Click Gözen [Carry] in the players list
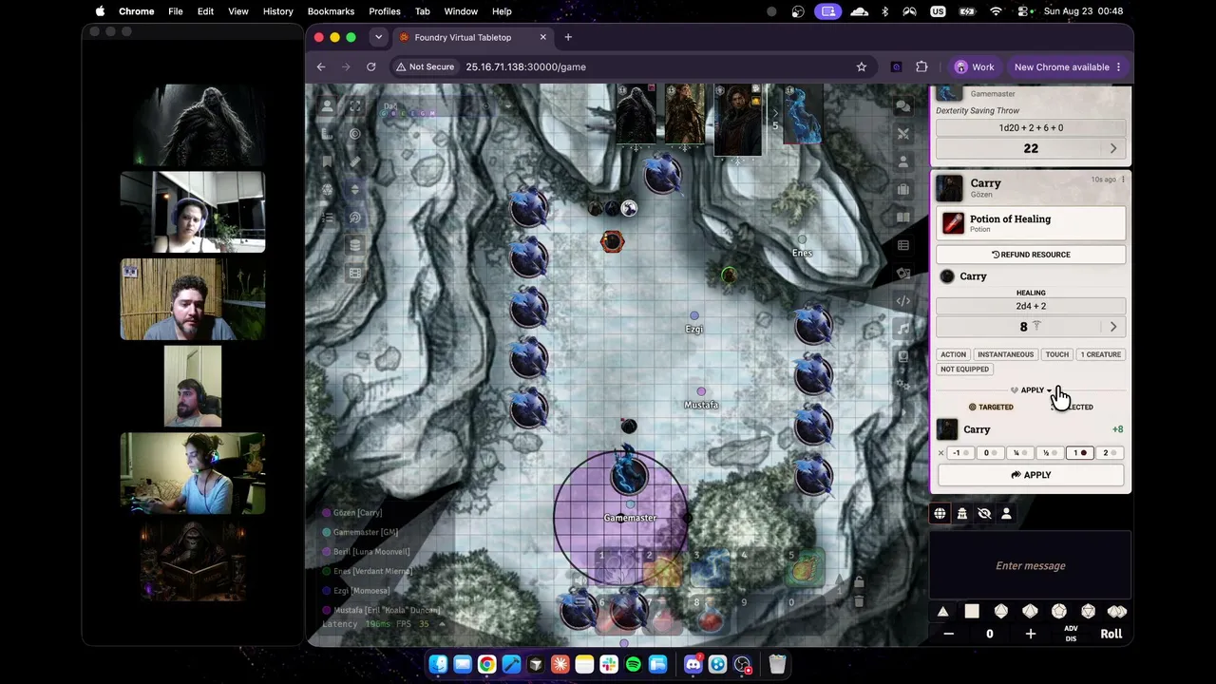 [x=357, y=513]
